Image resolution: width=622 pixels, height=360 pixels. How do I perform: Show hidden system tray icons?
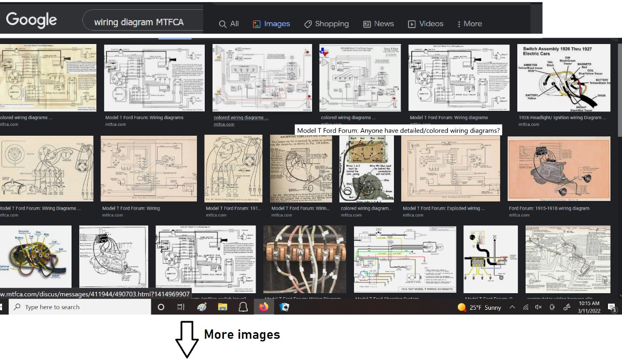tap(512, 307)
